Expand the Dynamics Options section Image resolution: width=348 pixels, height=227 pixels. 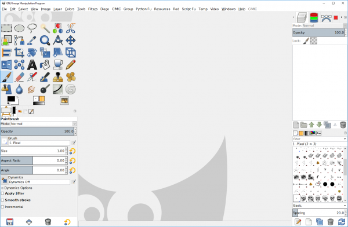coord(2,188)
